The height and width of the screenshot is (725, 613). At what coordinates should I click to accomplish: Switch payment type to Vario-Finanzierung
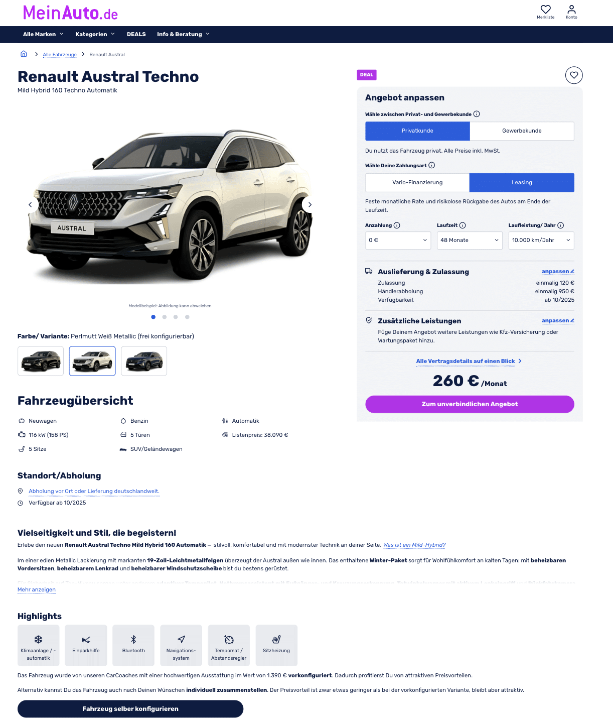point(417,182)
